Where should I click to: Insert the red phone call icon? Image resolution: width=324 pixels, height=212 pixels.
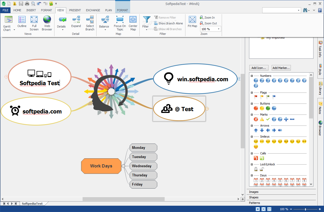256,158
